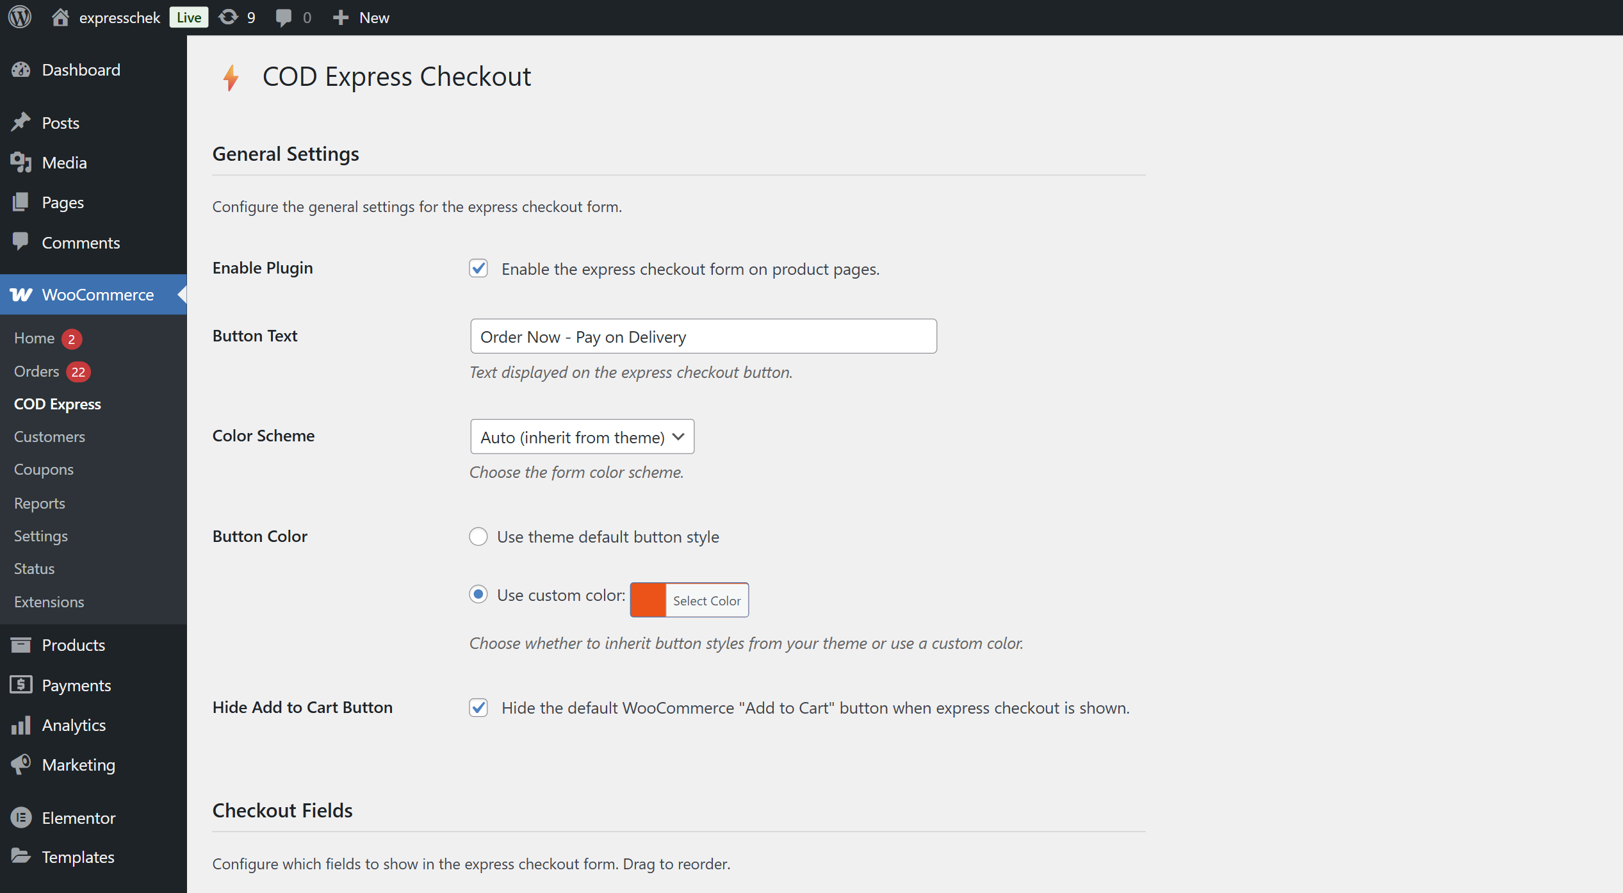Click inside the Button Text field
Viewport: 1623px width, 893px height.
click(703, 336)
